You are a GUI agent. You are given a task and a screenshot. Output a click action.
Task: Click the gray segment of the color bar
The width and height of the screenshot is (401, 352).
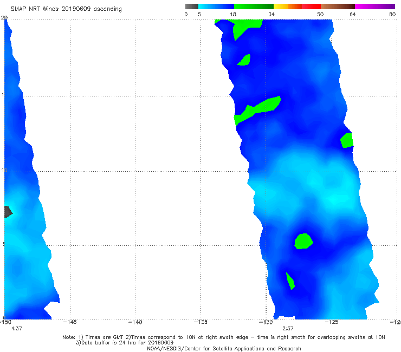[x=192, y=6]
